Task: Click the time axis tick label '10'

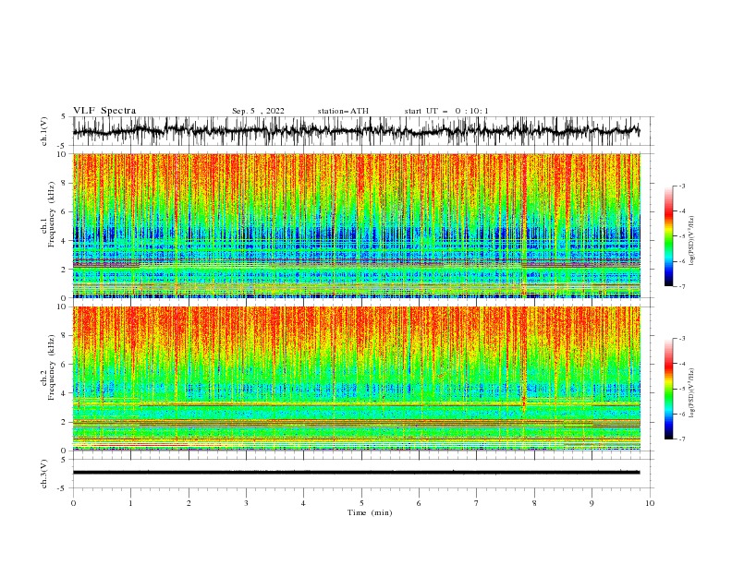Action: pos(650,503)
